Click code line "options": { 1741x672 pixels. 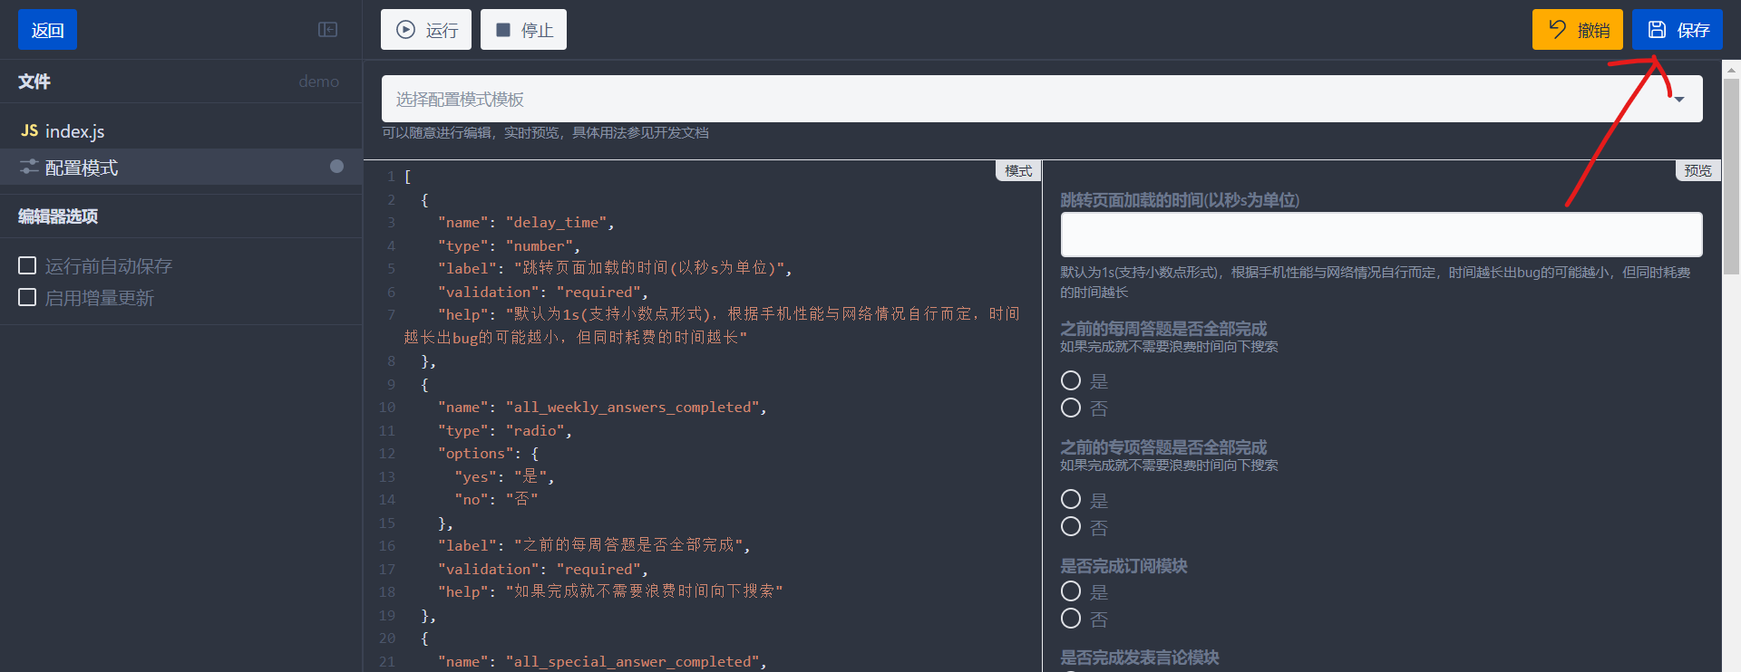488,454
